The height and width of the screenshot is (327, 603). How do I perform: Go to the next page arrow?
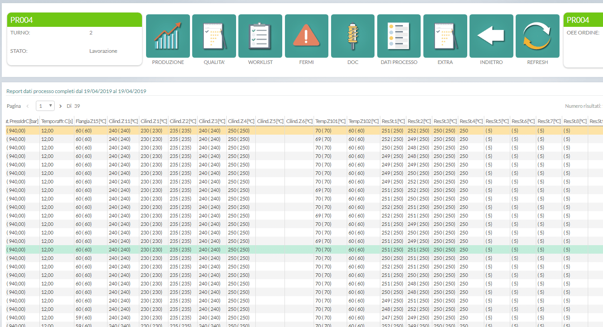(60, 106)
